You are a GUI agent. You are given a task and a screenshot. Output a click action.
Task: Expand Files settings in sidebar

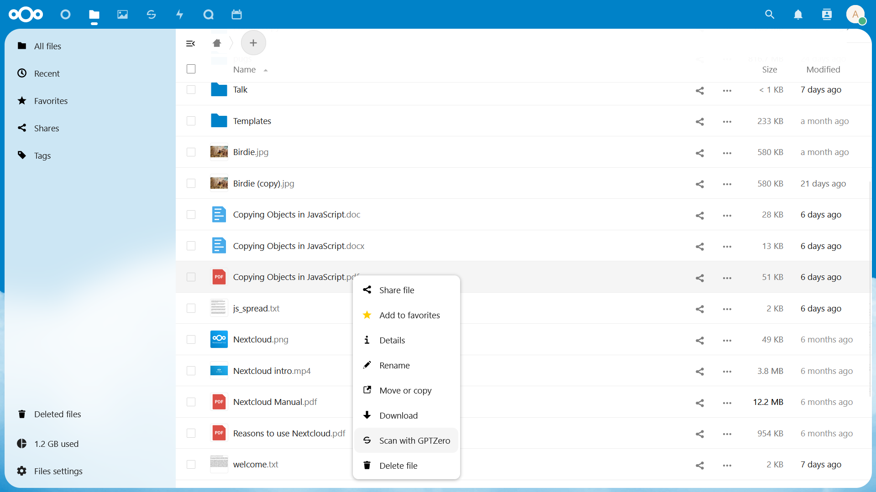coord(90,471)
